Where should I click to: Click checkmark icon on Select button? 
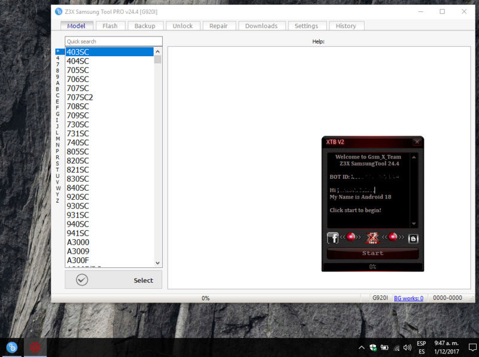tap(82, 280)
